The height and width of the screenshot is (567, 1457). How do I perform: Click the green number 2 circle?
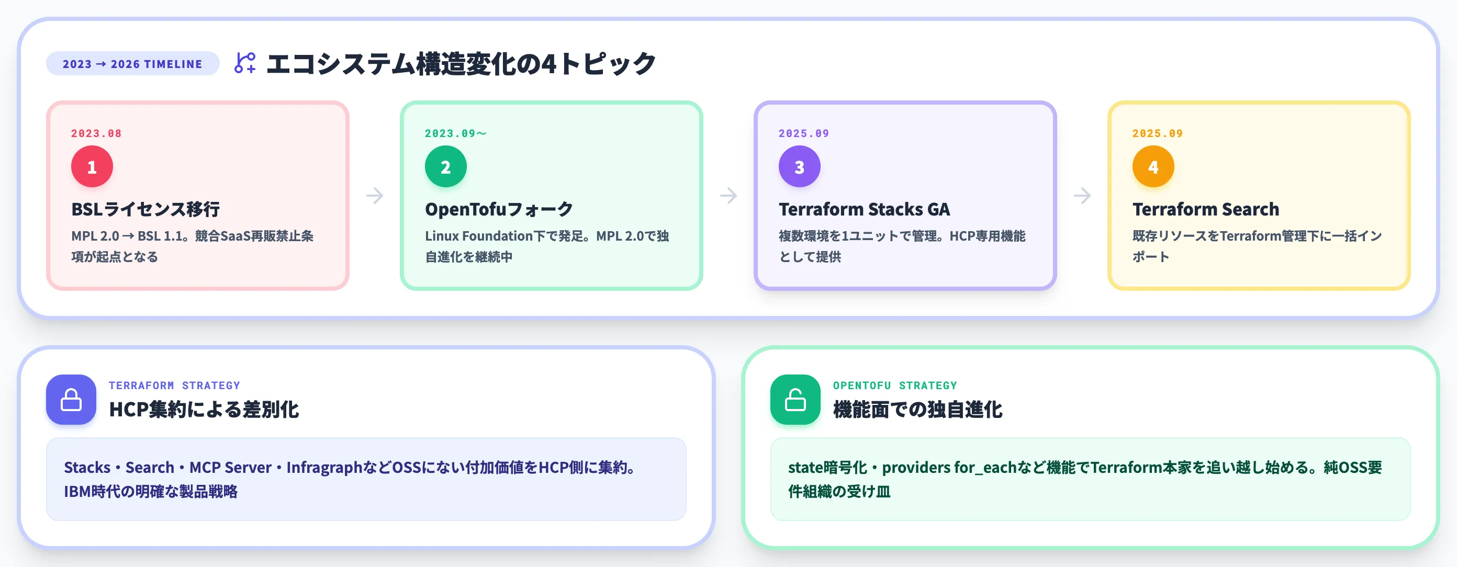tap(446, 167)
